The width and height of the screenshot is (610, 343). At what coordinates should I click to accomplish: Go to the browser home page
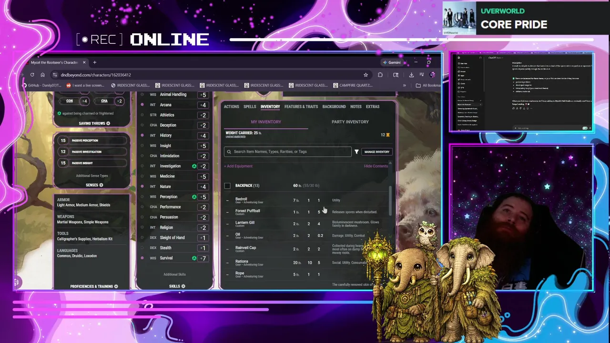(x=42, y=75)
